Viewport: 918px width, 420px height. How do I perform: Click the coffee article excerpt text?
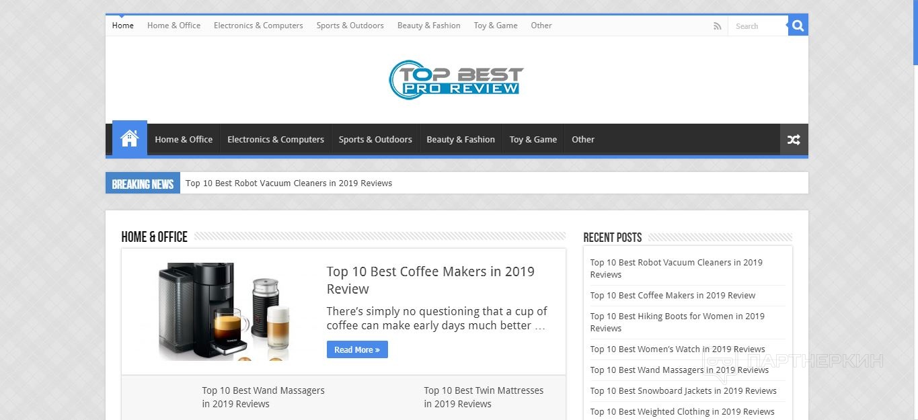[436, 319]
